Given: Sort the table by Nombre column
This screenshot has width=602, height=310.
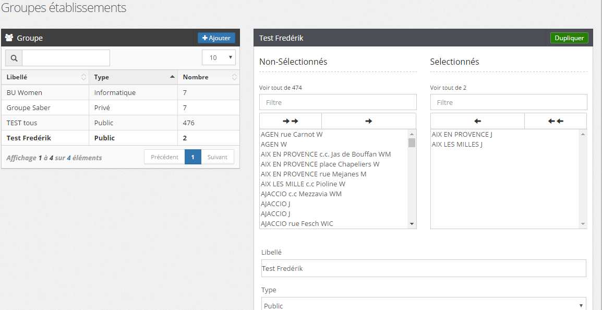Looking at the screenshot, I should click(208, 77).
